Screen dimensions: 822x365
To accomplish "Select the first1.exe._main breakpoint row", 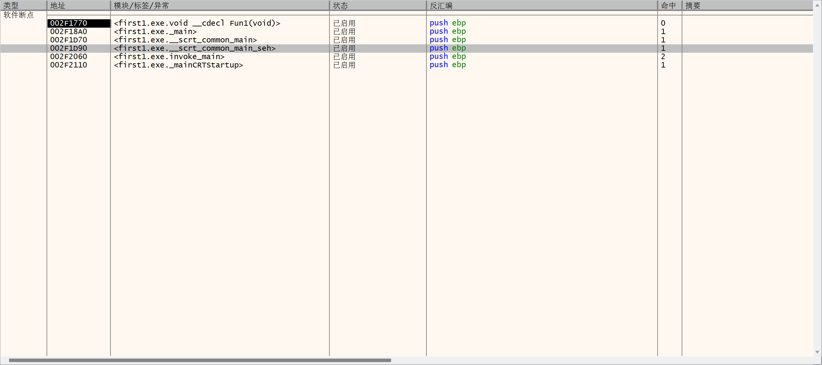I will (x=155, y=31).
